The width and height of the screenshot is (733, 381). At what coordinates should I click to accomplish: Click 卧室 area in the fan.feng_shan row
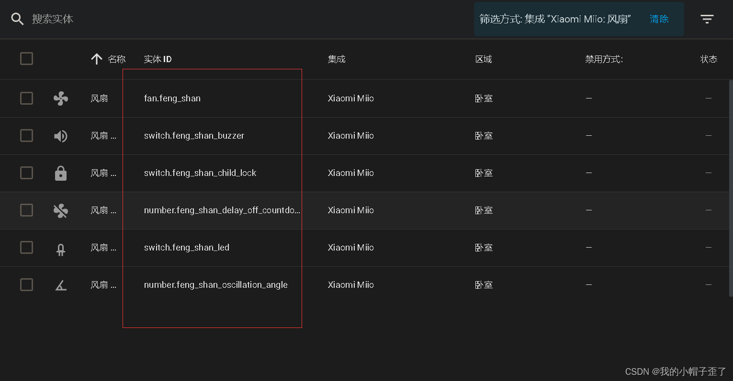[x=484, y=98]
